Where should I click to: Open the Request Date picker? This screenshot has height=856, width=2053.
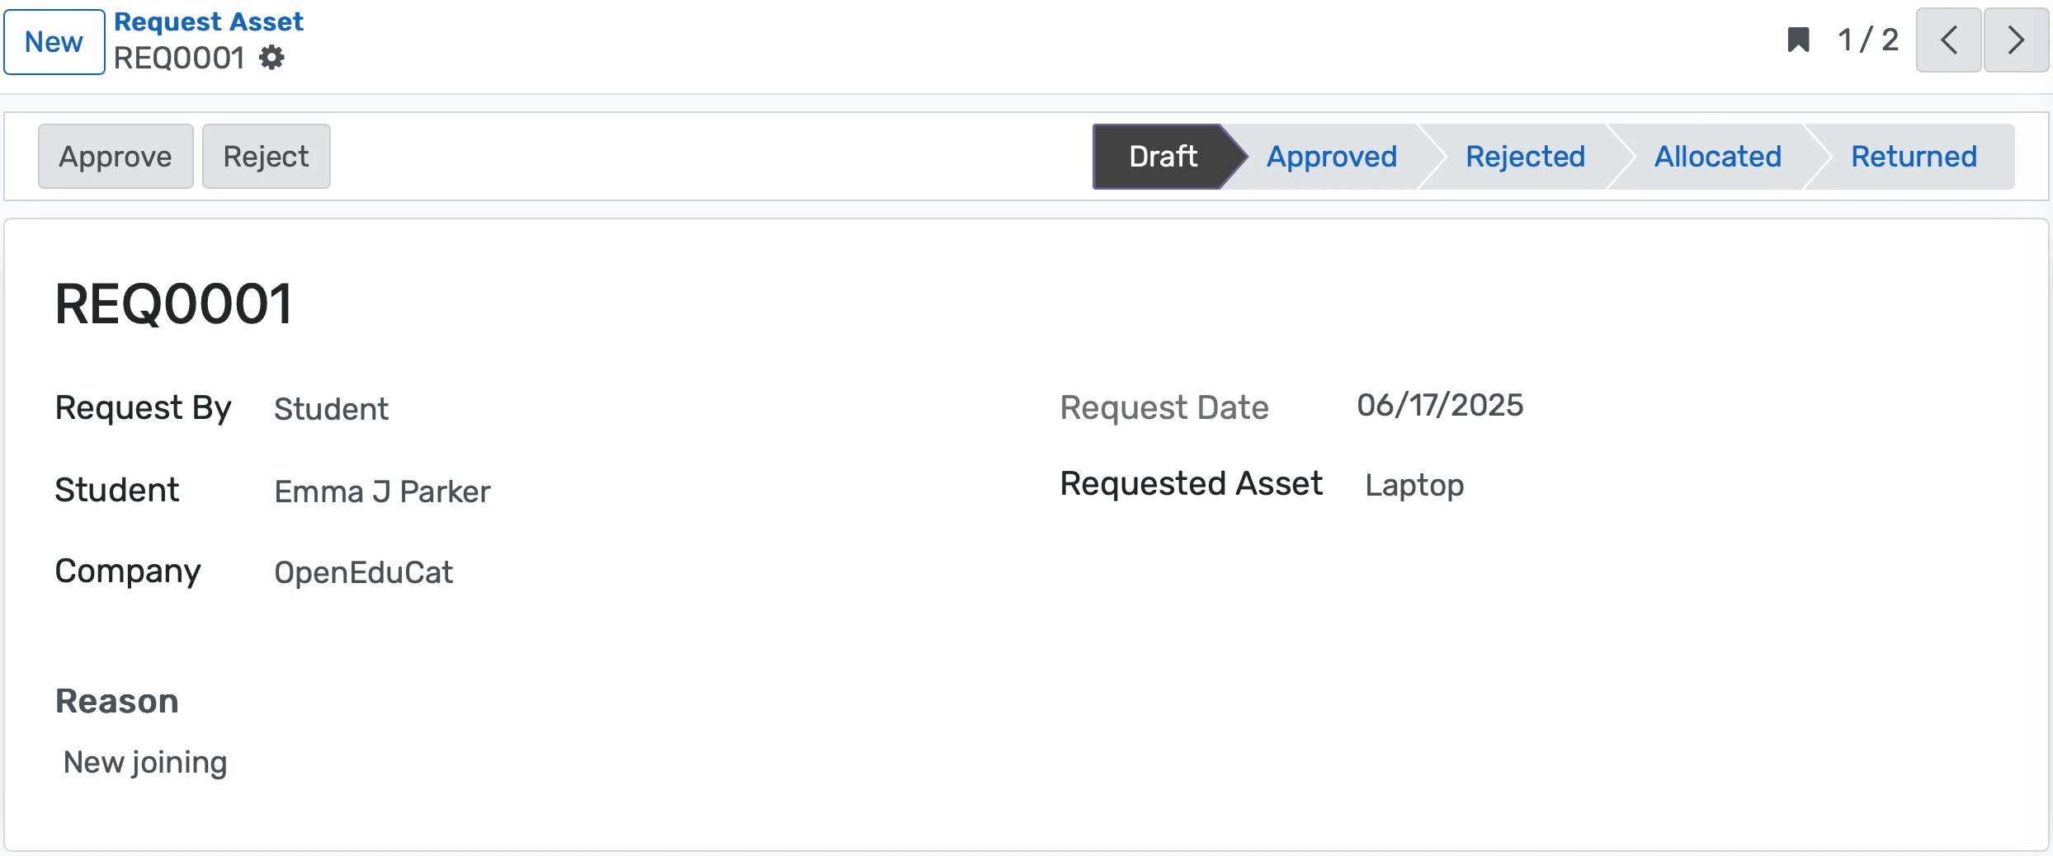tap(1439, 405)
